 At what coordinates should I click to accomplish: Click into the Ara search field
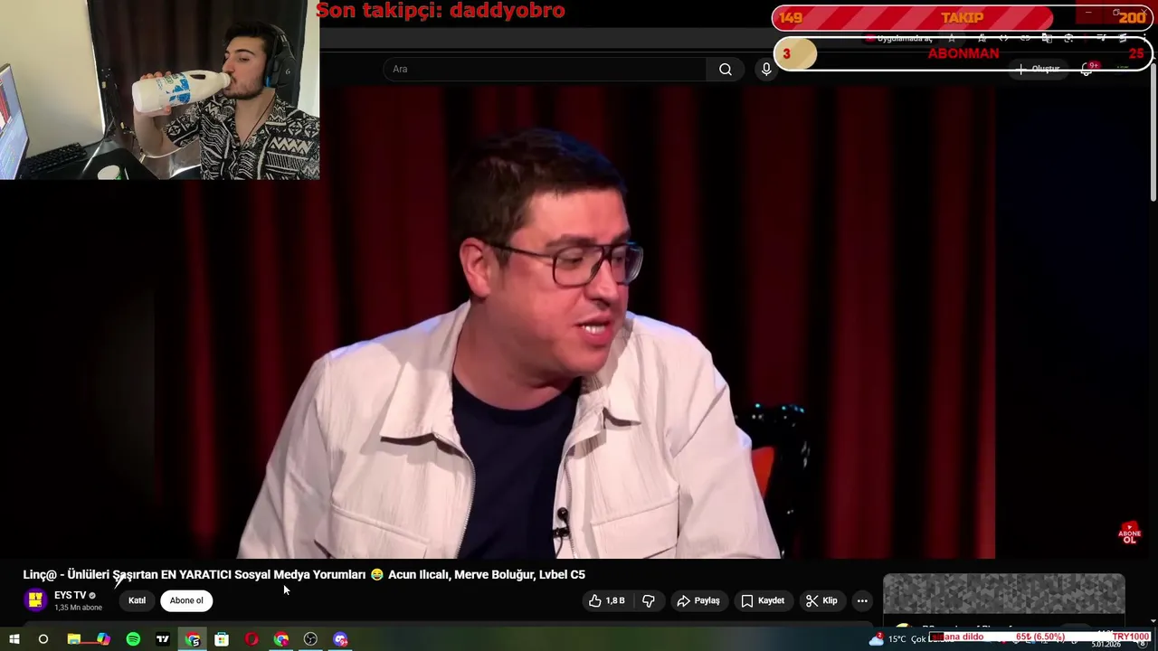[546, 70]
